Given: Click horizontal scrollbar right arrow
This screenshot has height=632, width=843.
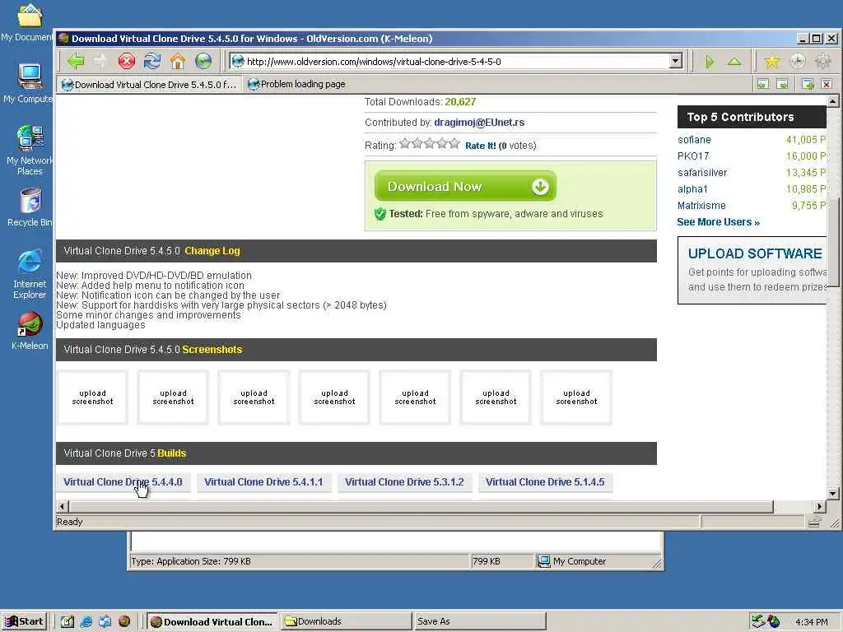Looking at the screenshot, I should click(x=820, y=506).
